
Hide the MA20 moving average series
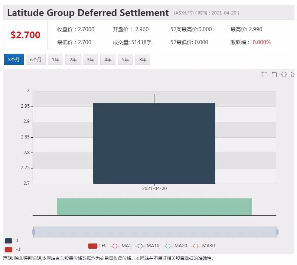tap(175, 246)
